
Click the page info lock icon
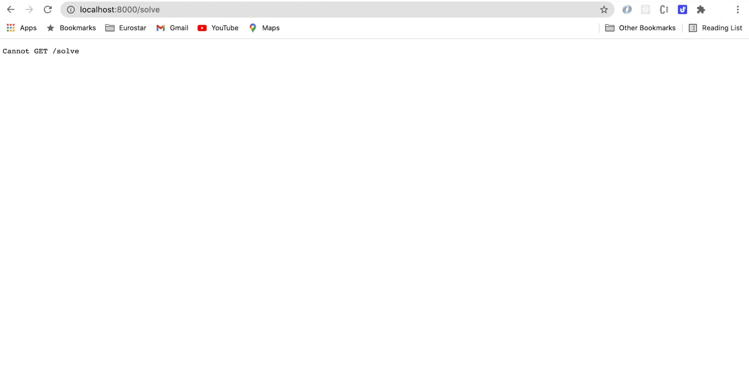(70, 9)
